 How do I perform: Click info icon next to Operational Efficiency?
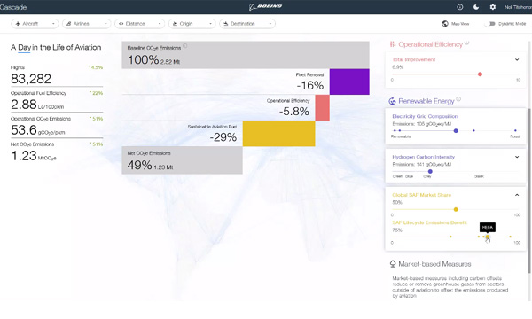tap(467, 43)
